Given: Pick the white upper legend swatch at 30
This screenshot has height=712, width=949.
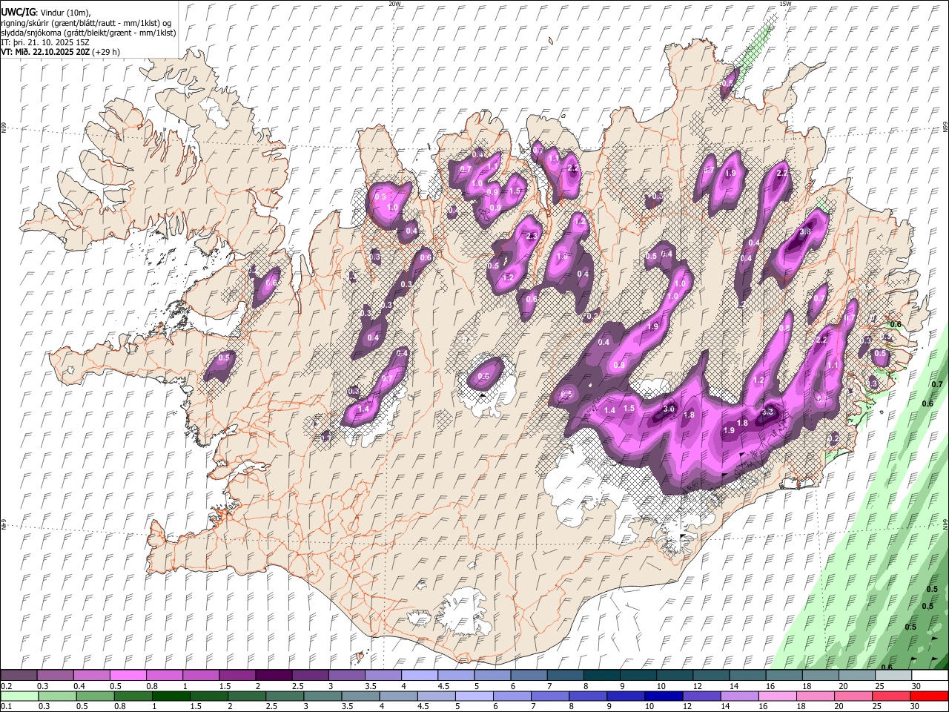Looking at the screenshot, I should (x=929, y=676).
